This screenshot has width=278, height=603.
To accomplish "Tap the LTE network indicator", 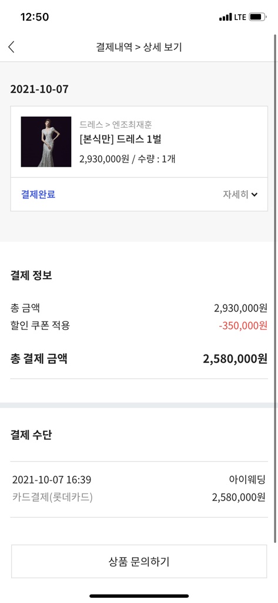I will (240, 17).
